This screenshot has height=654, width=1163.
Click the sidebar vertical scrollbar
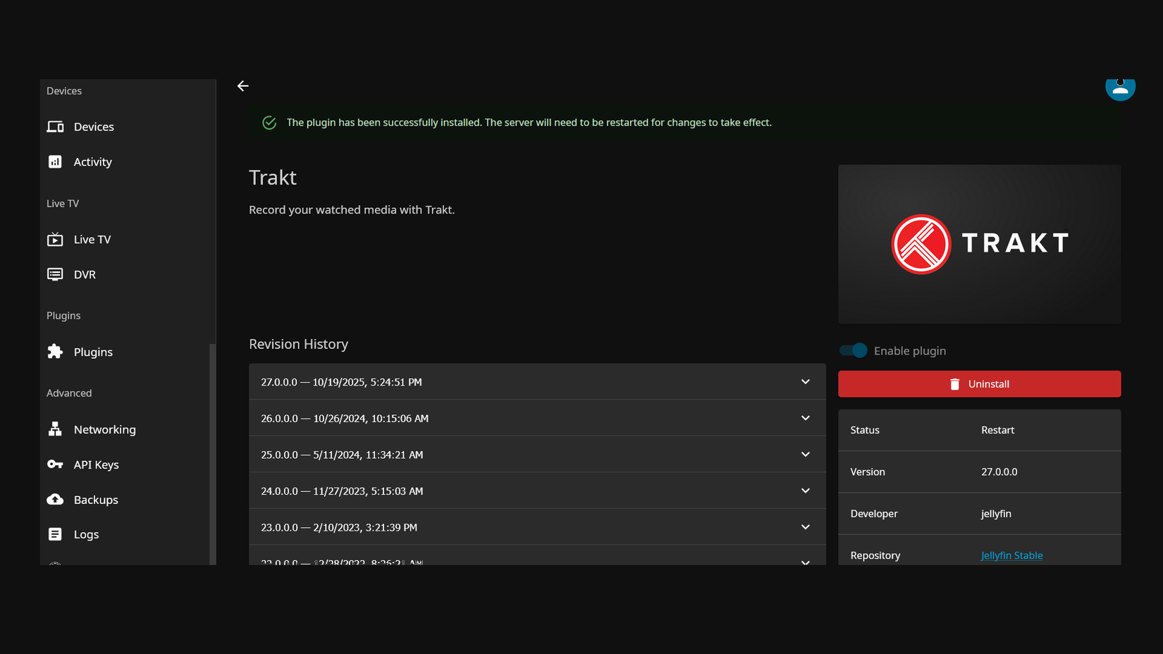tap(212, 454)
